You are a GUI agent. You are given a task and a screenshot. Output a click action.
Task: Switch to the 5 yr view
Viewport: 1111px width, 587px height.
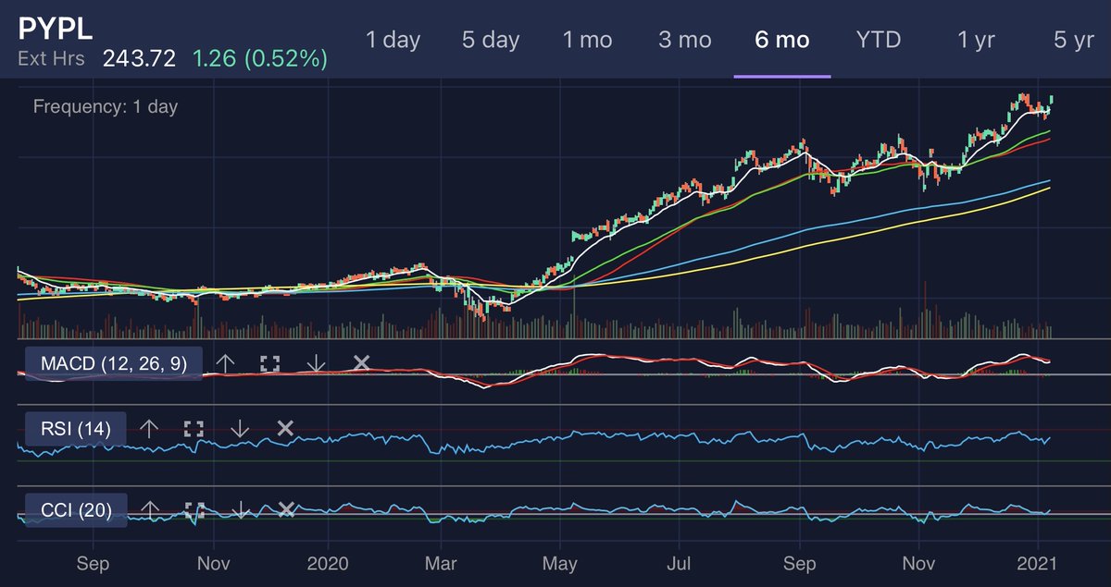1072,40
